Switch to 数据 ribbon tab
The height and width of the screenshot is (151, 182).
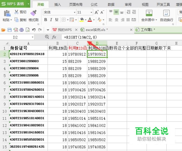(x=111, y=4)
